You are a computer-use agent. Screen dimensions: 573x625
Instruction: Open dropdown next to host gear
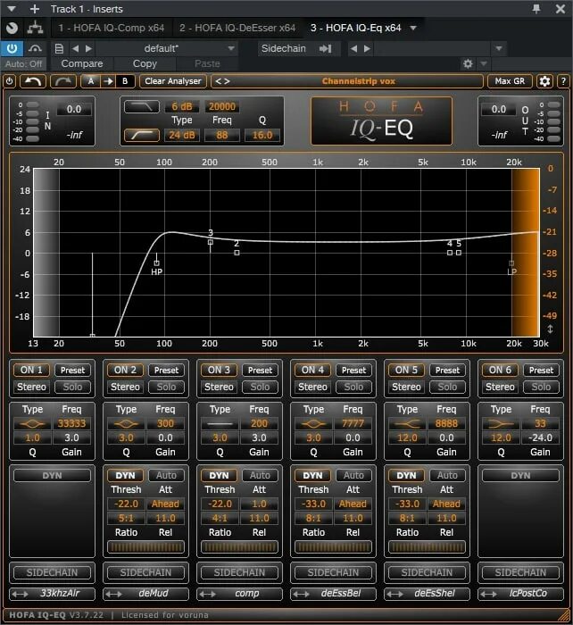(484, 63)
